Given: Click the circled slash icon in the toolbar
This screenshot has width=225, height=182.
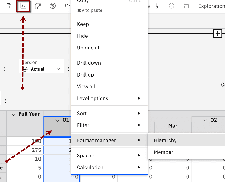Looking at the screenshot, I should click(53, 6).
